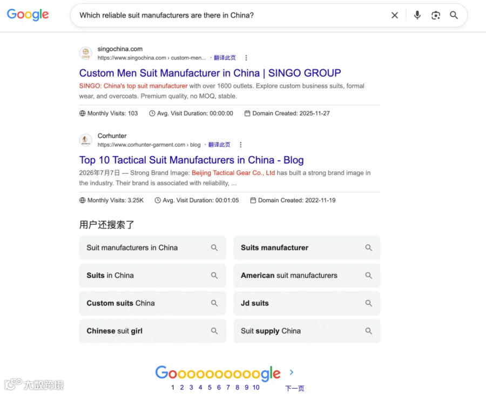
Task: Open search by image camera icon
Action: pyautogui.click(x=435, y=15)
